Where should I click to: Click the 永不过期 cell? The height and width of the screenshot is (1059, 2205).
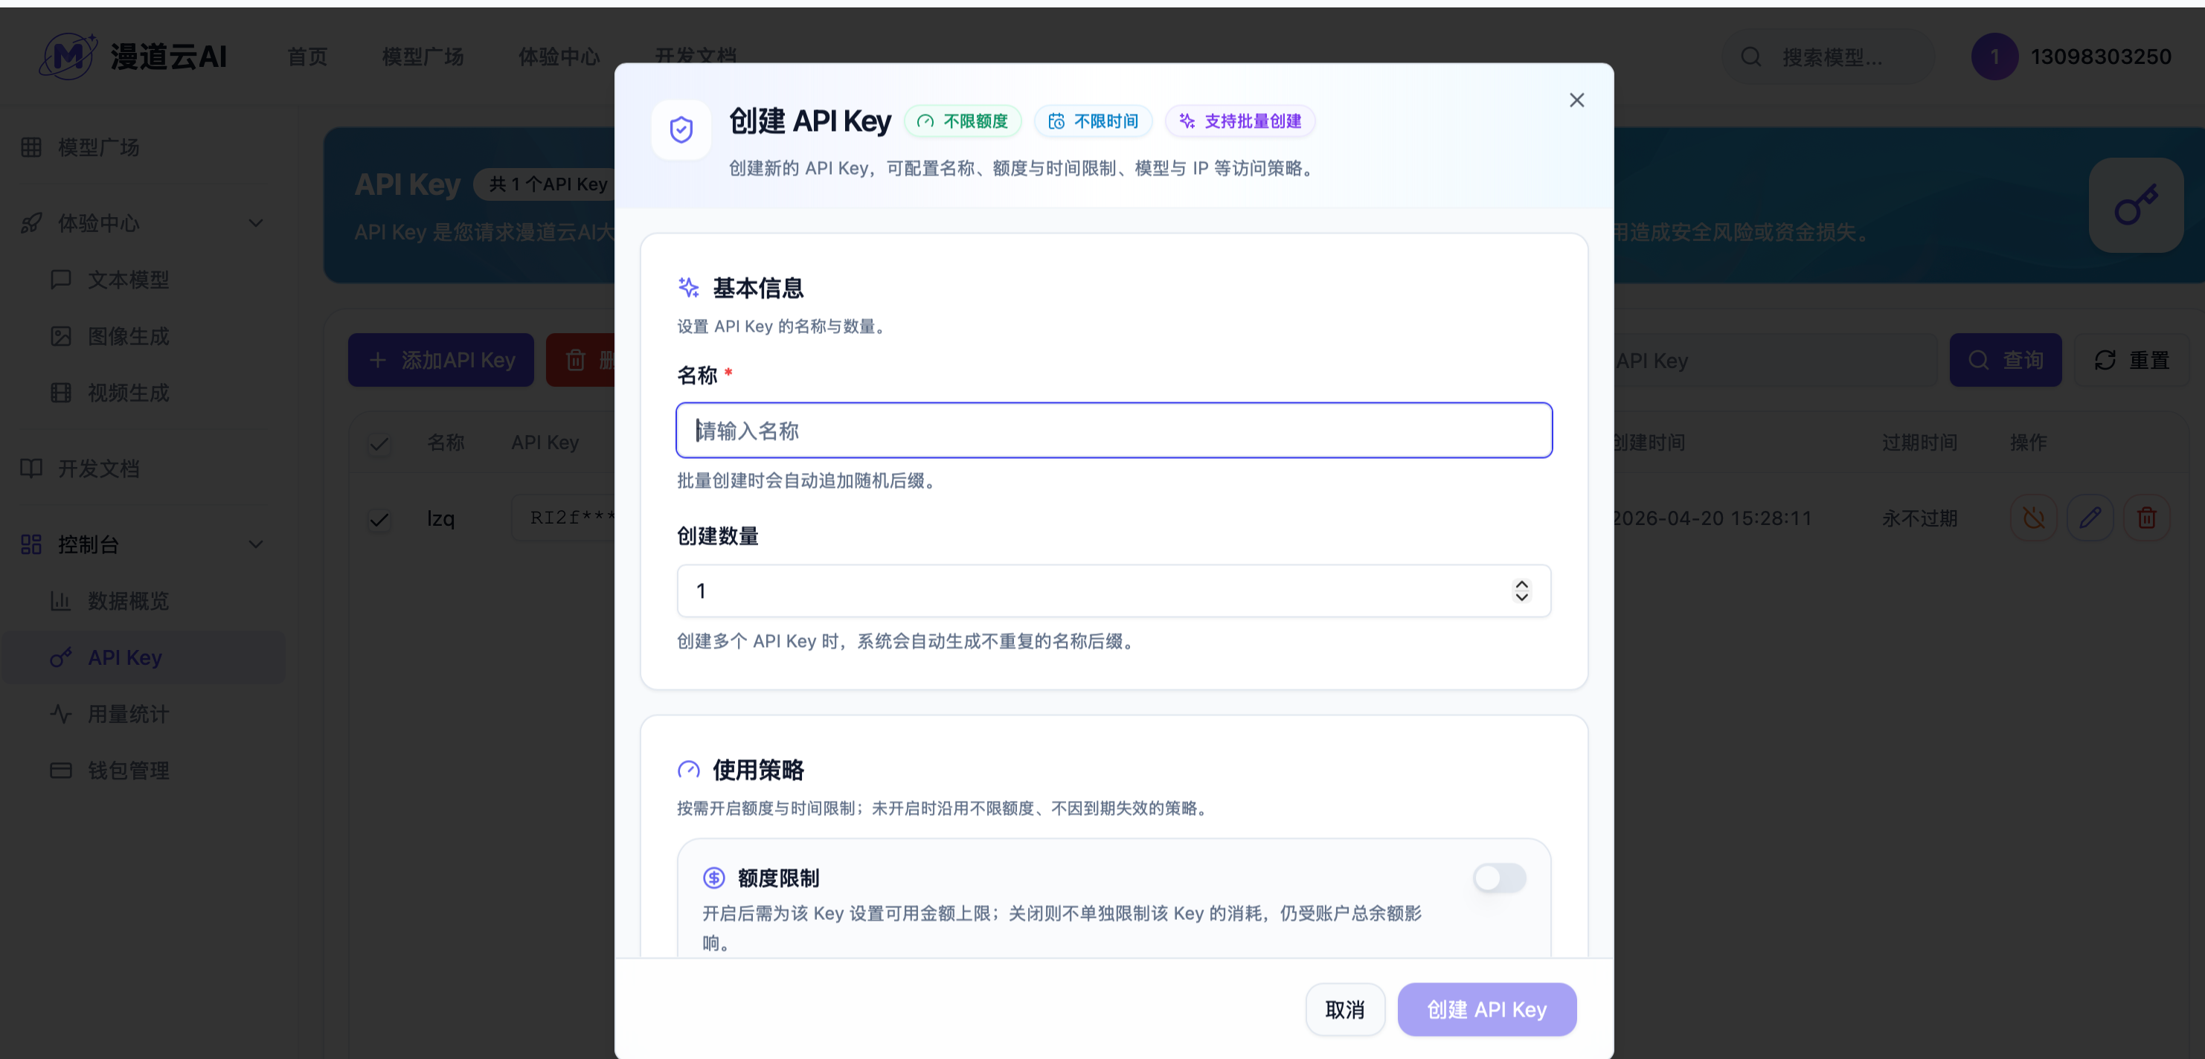click(1920, 518)
